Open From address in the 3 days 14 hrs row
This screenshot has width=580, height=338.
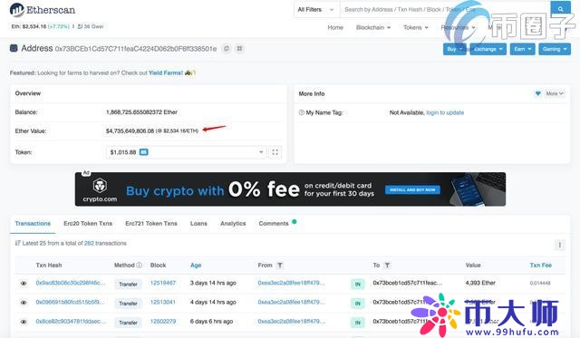click(x=291, y=283)
